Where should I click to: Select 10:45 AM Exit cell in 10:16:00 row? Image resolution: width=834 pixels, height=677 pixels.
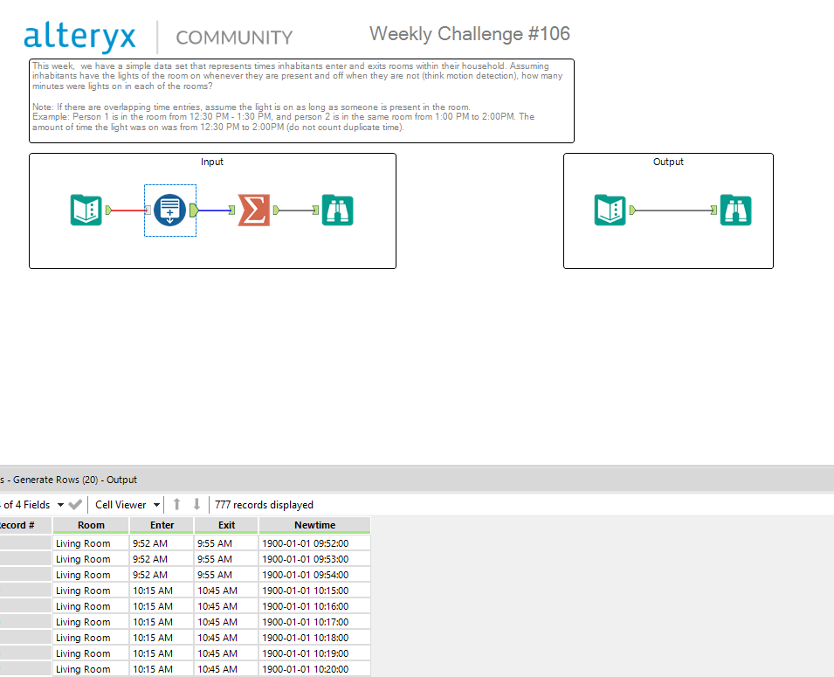226,606
